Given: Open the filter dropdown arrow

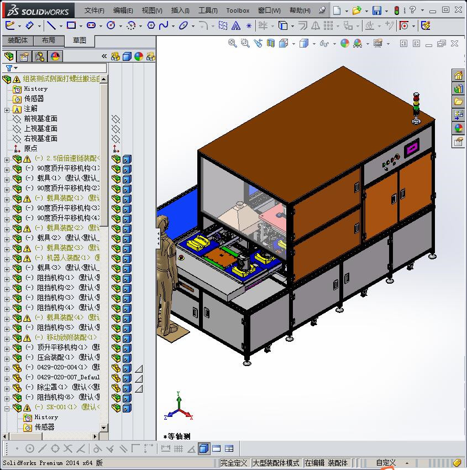Looking at the screenshot, I should [16, 68].
